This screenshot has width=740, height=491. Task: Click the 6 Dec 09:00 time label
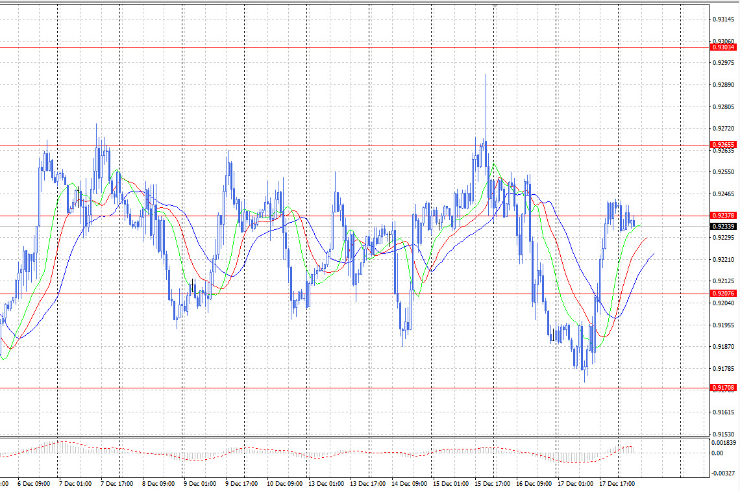[34, 484]
